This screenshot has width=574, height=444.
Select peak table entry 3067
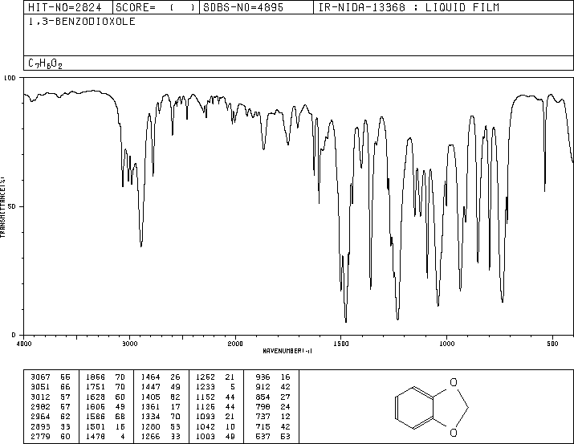pyautogui.click(x=40, y=377)
